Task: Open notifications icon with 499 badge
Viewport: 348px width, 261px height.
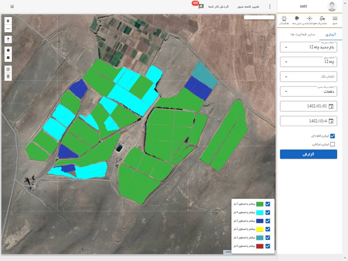Action: 201,6
